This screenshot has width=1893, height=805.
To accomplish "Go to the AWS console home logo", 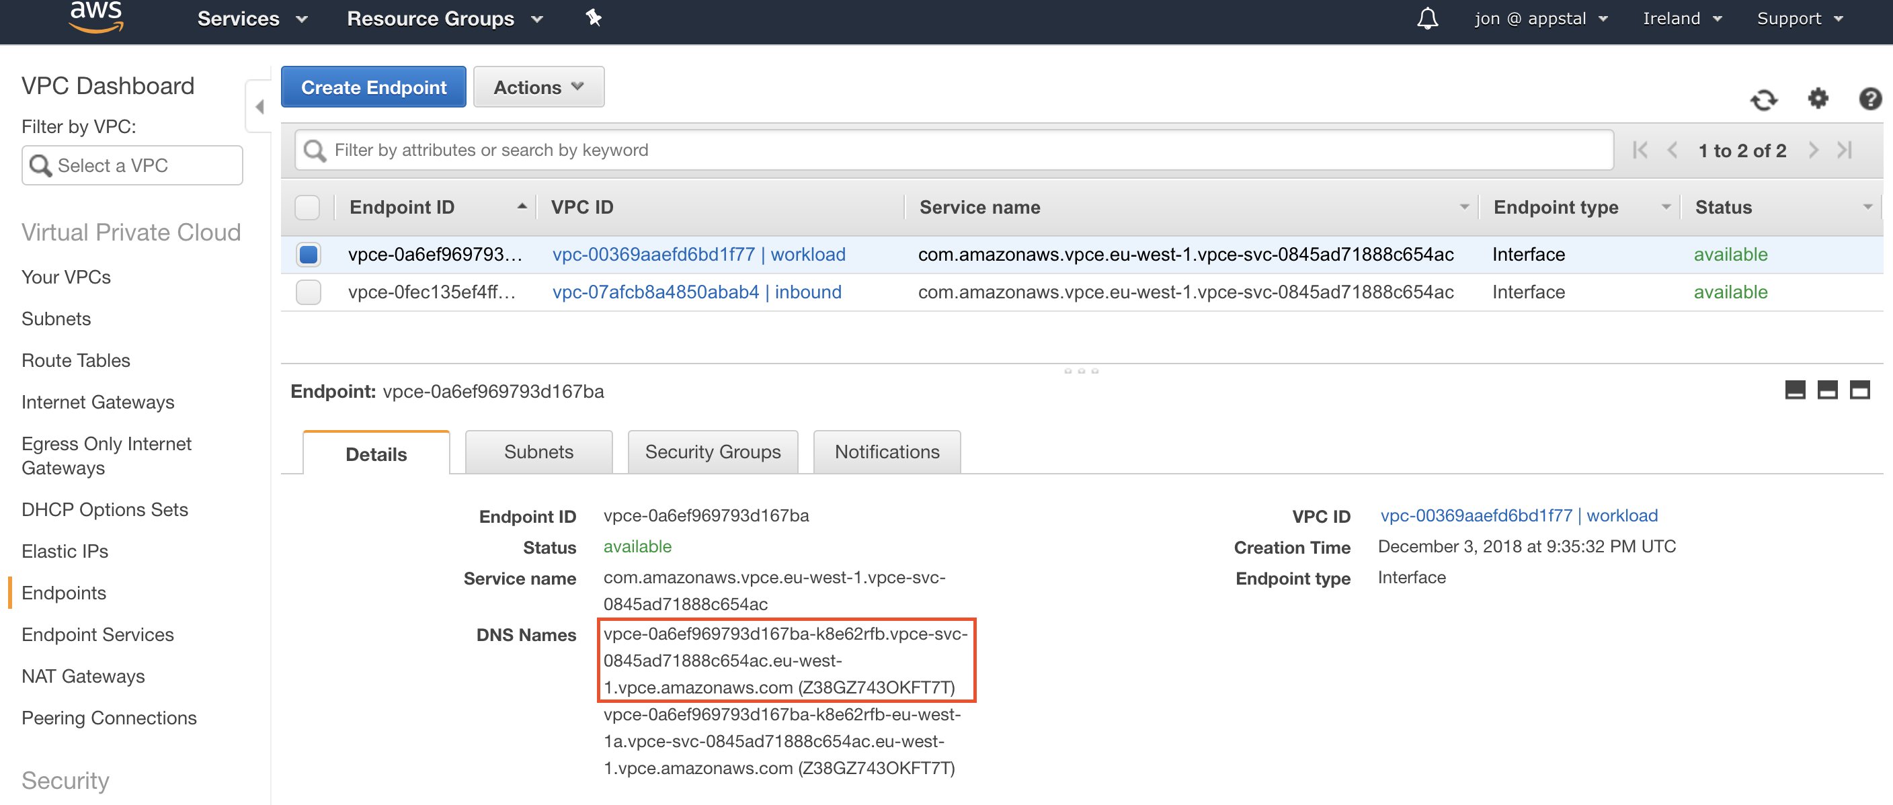I will (x=95, y=17).
